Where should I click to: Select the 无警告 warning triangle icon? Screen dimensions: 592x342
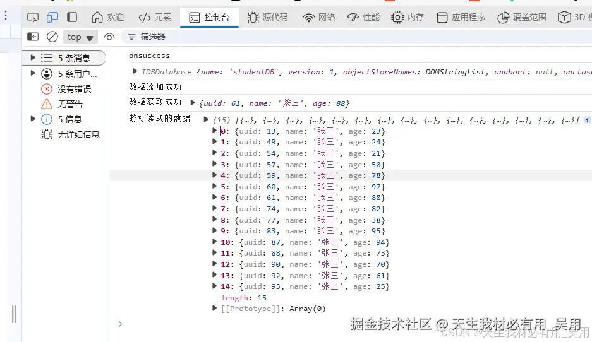click(47, 103)
